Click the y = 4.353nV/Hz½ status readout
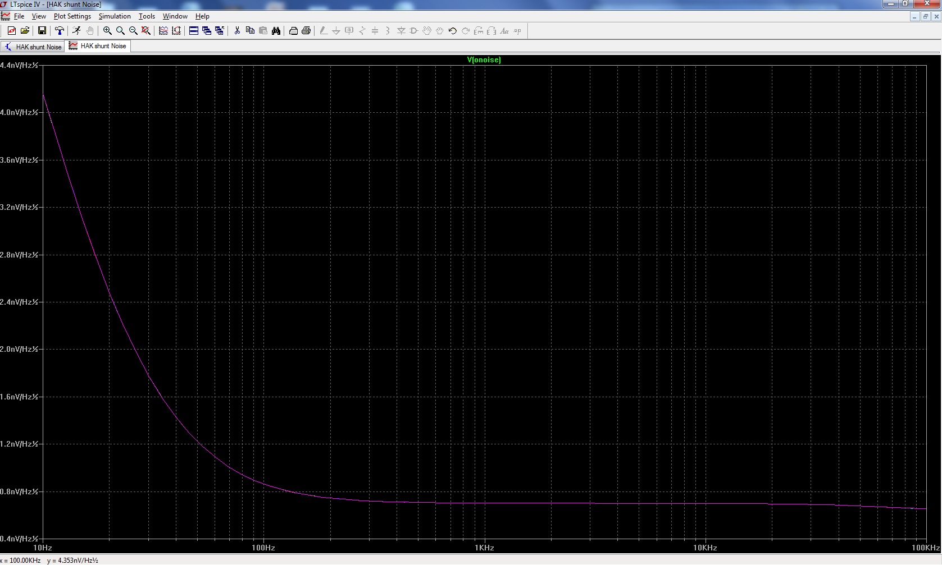 (x=72, y=561)
